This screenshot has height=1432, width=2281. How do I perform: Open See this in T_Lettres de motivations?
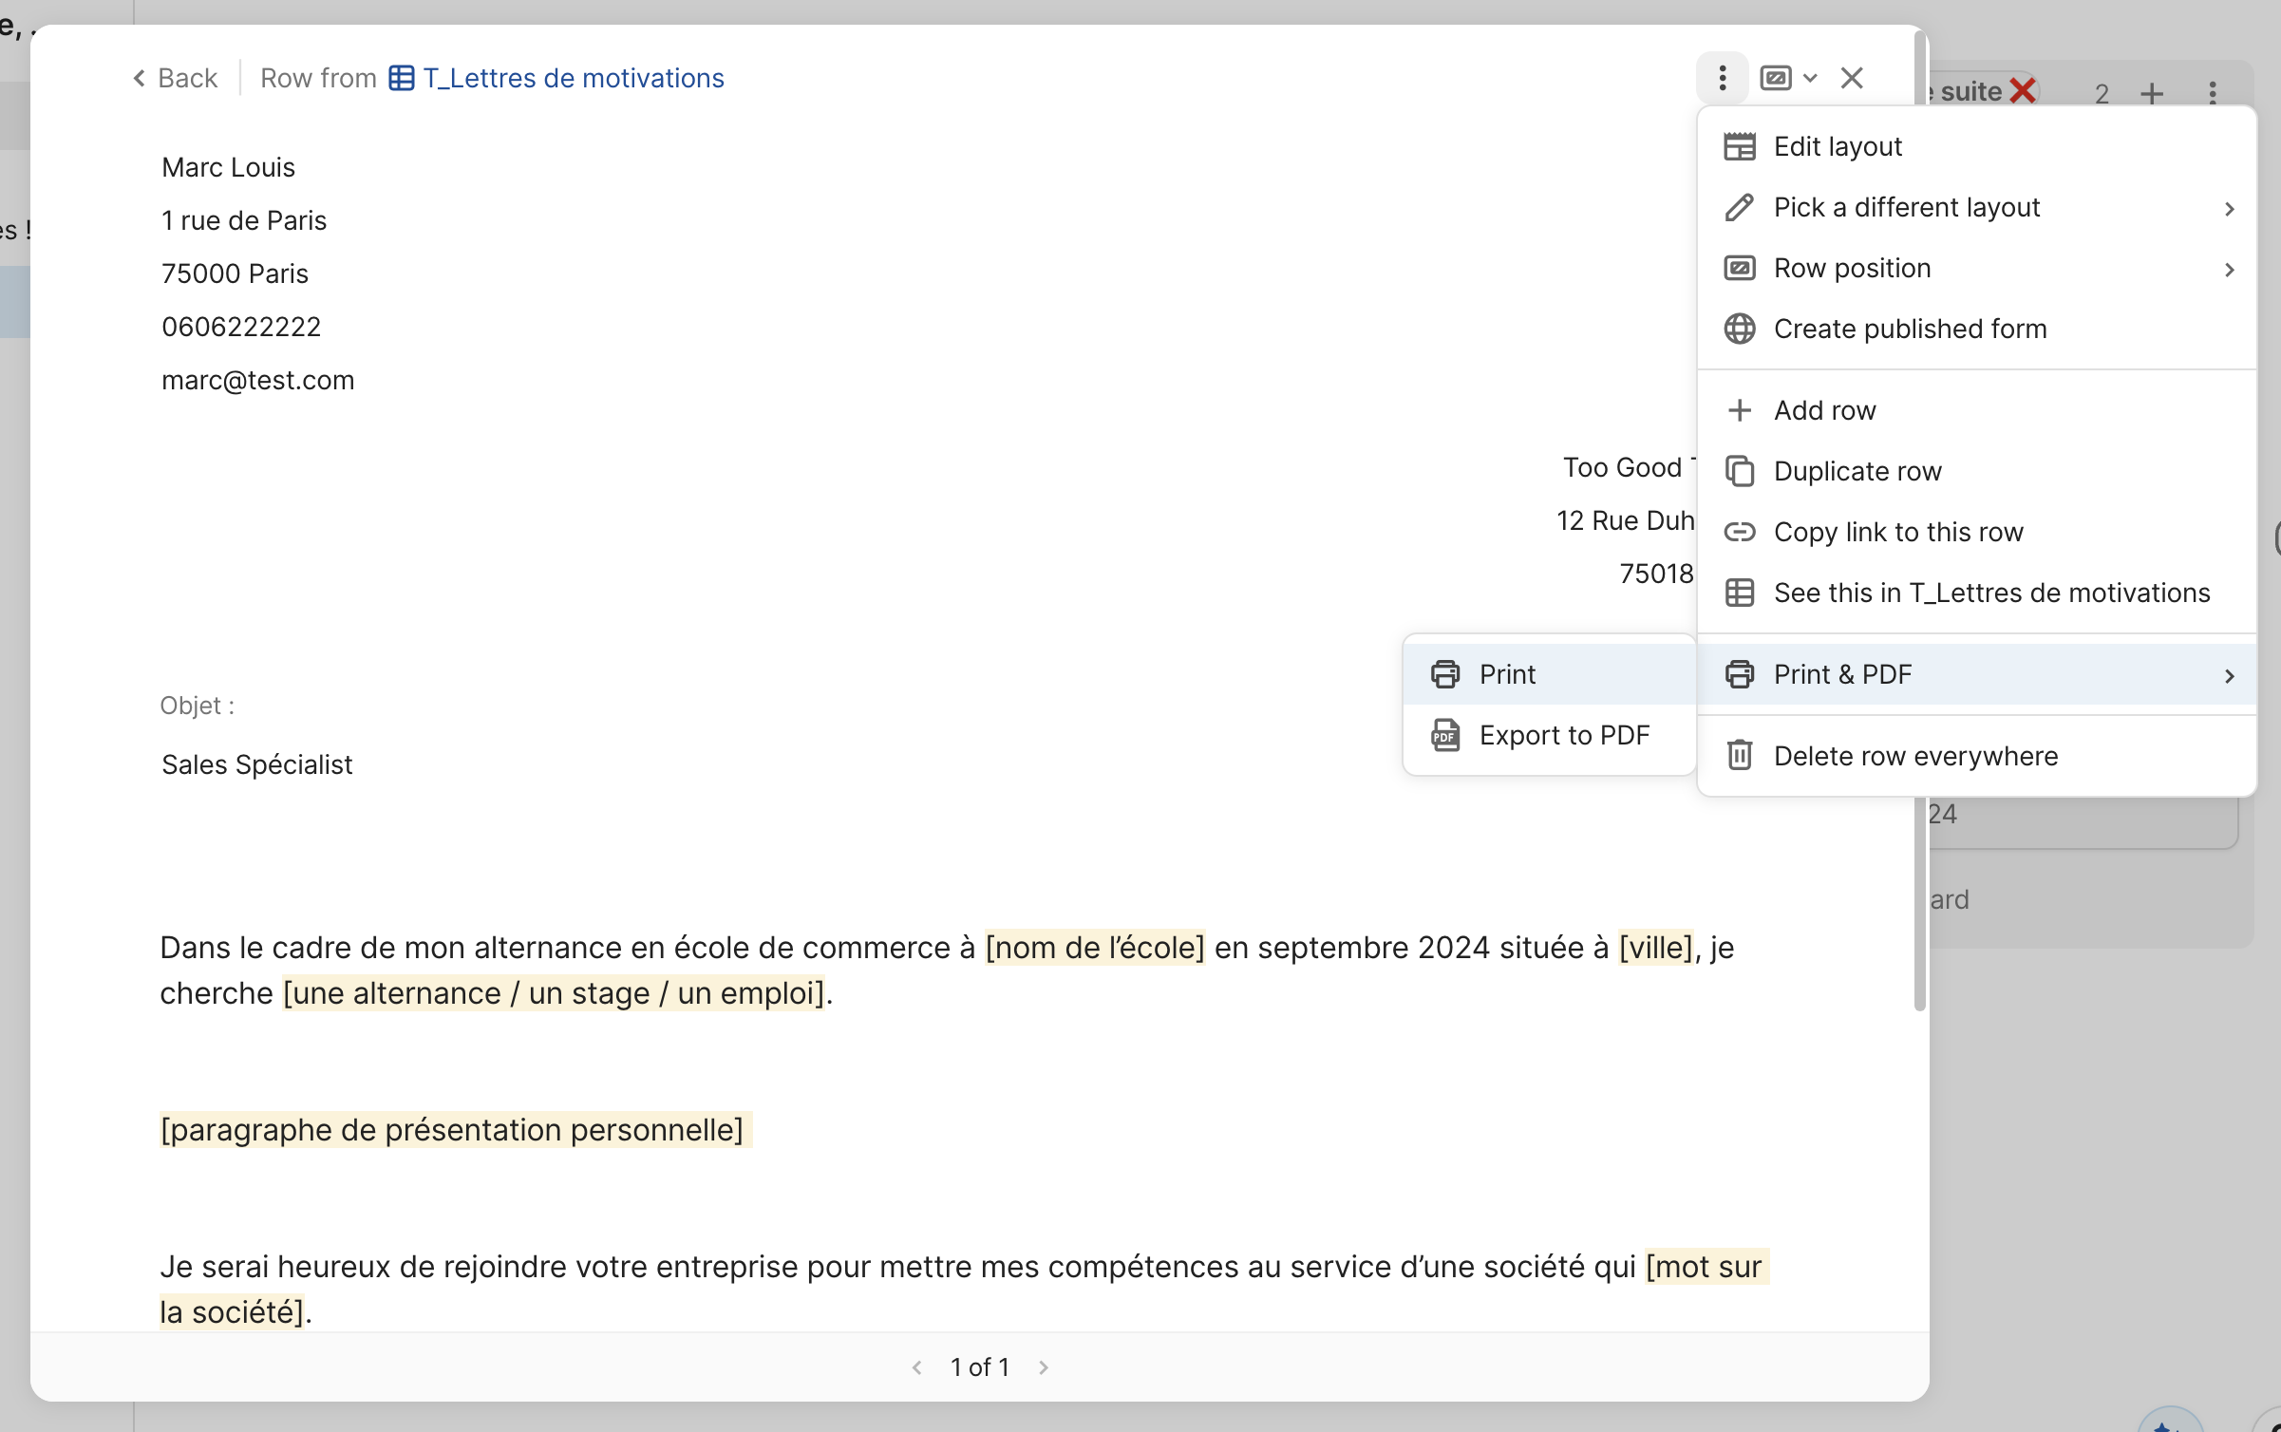tap(1990, 593)
